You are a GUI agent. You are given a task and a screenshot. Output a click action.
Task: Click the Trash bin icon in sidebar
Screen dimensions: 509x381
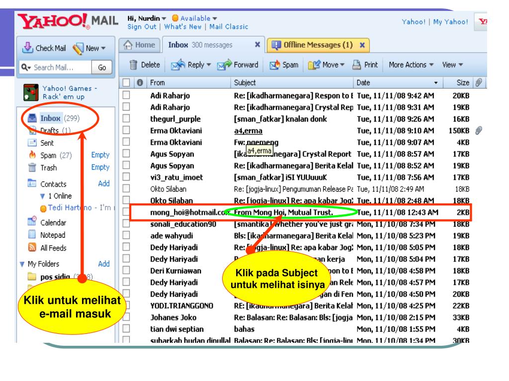(32, 168)
